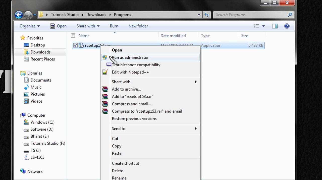Click the Desktop icon in Favorites
322x180 pixels.
tap(26, 45)
